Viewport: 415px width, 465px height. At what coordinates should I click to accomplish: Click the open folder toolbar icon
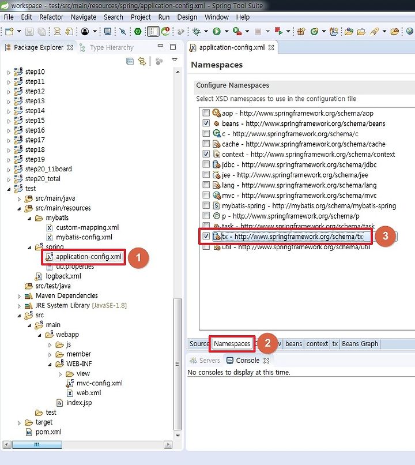[361, 31]
